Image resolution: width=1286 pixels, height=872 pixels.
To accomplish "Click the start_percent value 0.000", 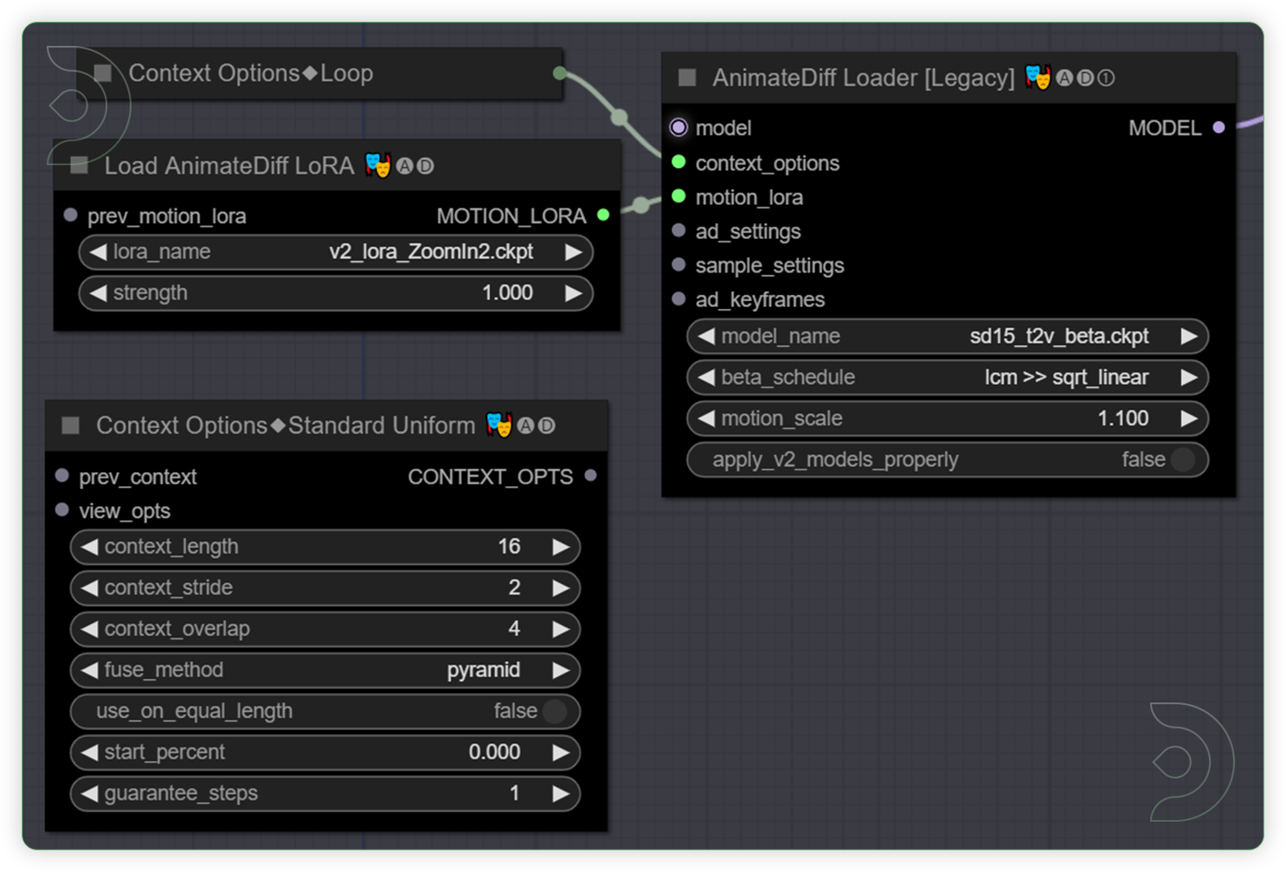I will [494, 753].
